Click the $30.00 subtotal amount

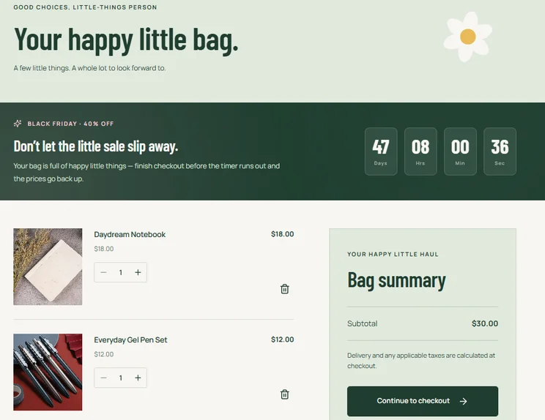point(485,323)
